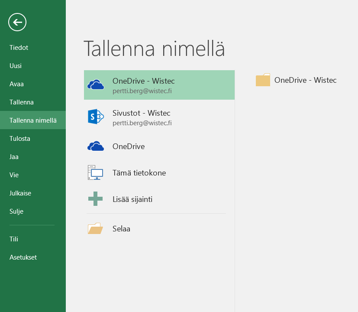358x312 pixels.
Task: Click the Tallenna nimellä page heading
Action: pyautogui.click(x=155, y=49)
